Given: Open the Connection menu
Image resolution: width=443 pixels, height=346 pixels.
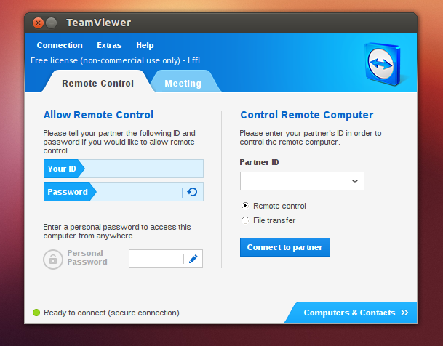Looking at the screenshot, I should pyautogui.click(x=60, y=45).
